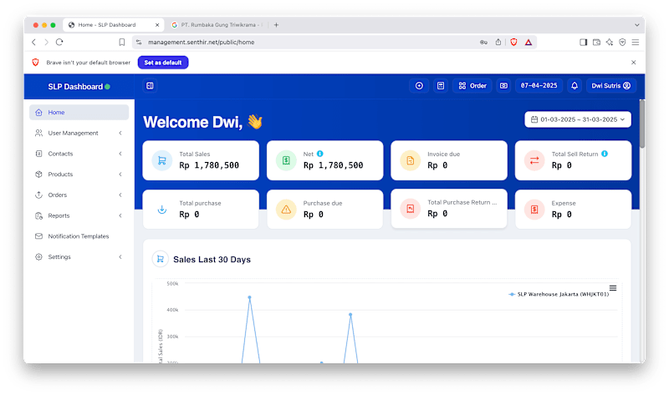Click the Expense red icon

tap(534, 210)
